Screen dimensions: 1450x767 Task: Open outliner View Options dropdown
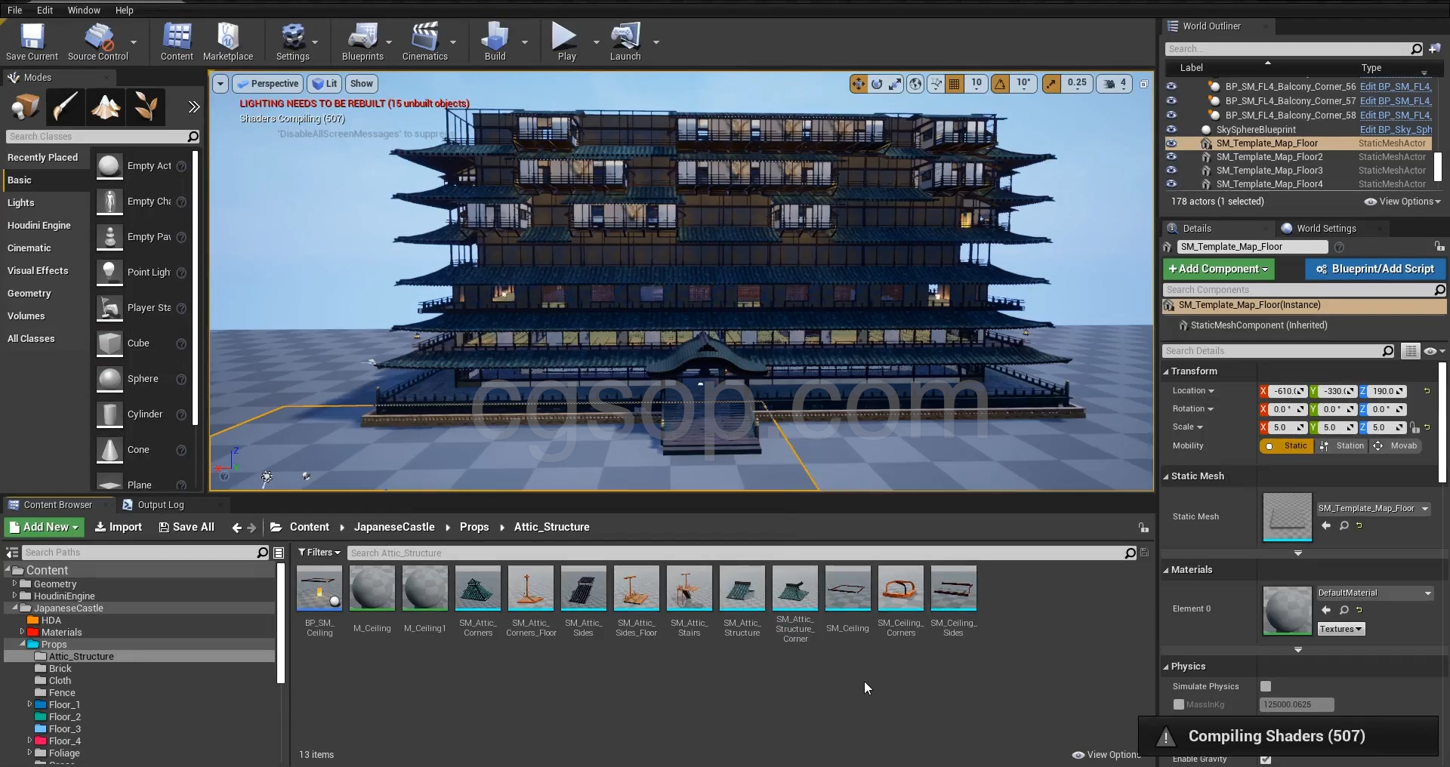[1403, 202]
